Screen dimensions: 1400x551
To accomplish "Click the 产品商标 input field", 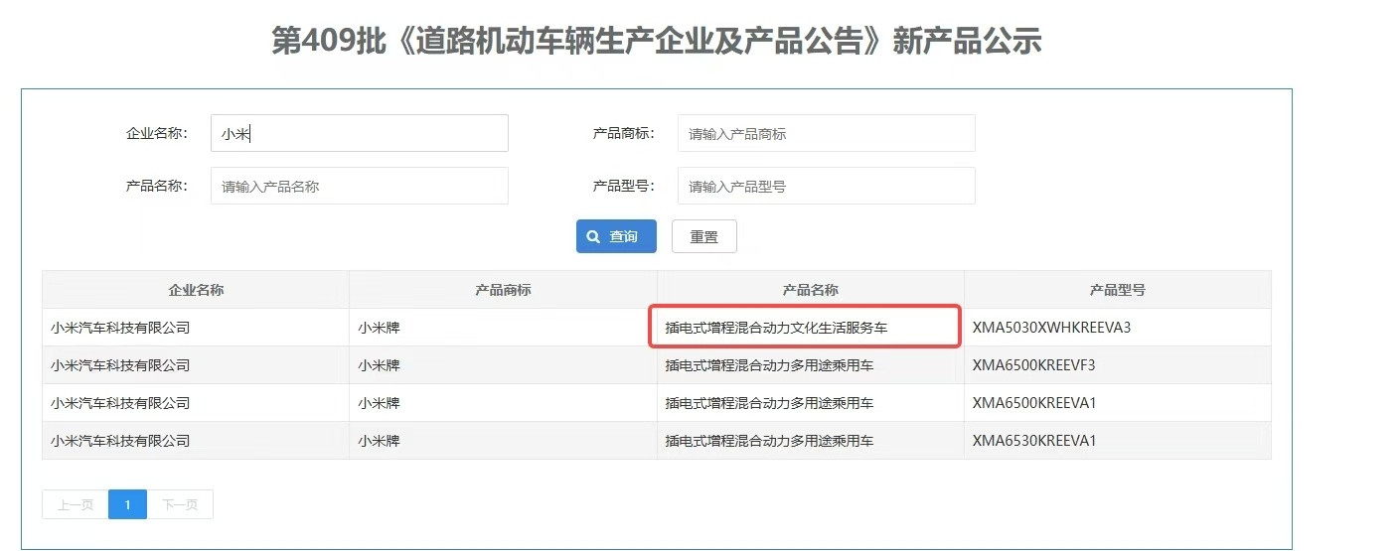I will click(x=827, y=133).
